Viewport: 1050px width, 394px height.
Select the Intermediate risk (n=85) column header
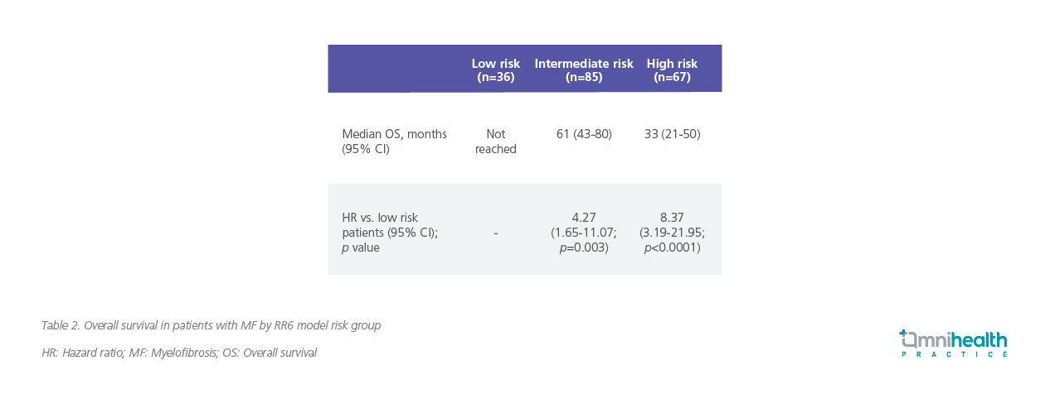click(x=583, y=70)
